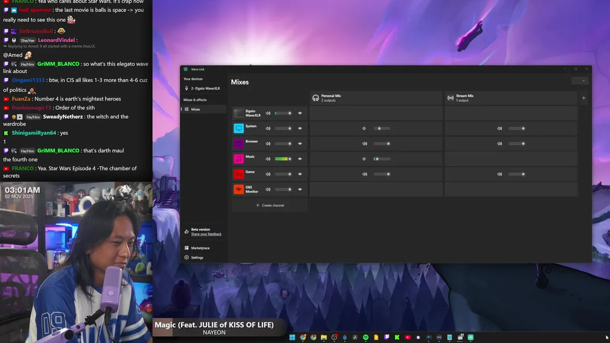This screenshot has width=610, height=343.
Task: Adjust Elgato Wave:XLR channel volume slider
Action: (283, 113)
